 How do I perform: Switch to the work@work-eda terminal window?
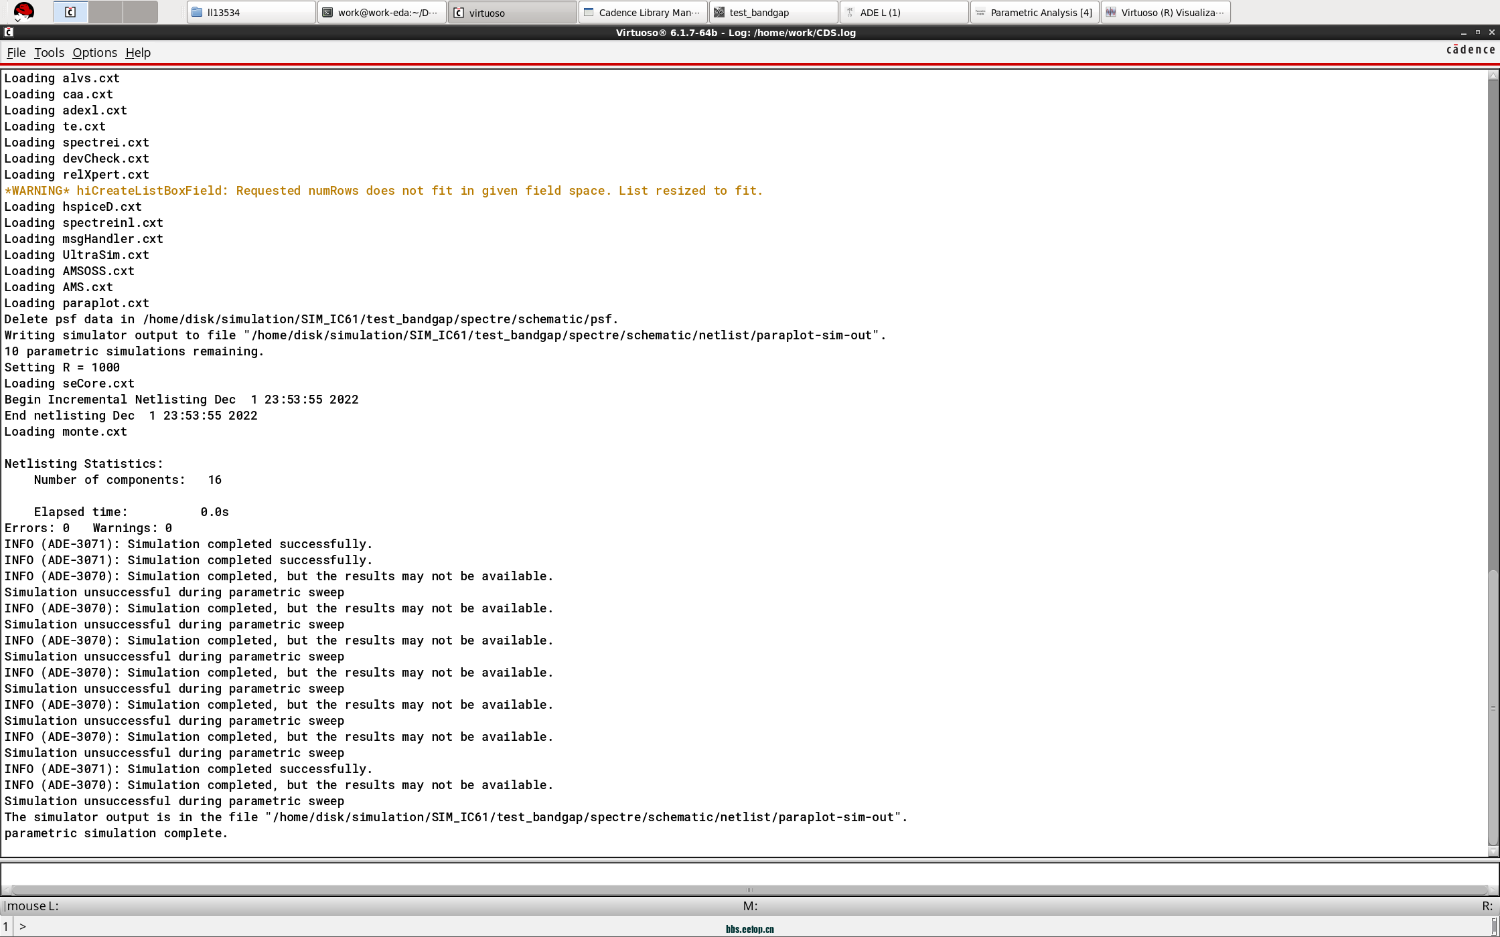382,12
